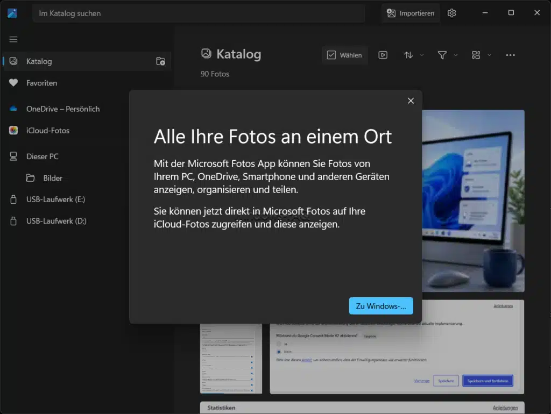Expand the sort dropdown chevron

click(x=422, y=55)
